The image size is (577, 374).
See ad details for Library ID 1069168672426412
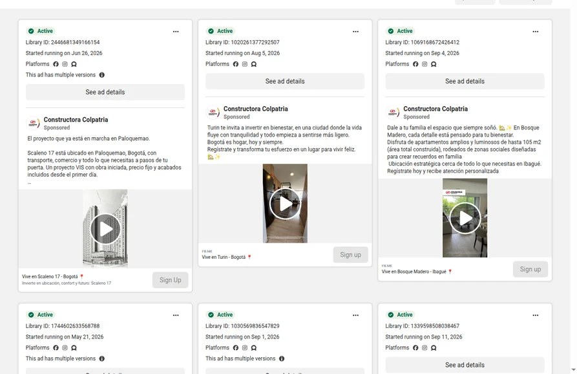[465, 81]
